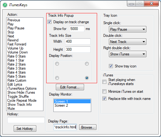This screenshot has width=161, height=137.
Task: Choose the top-right display position
Action: (87, 64)
